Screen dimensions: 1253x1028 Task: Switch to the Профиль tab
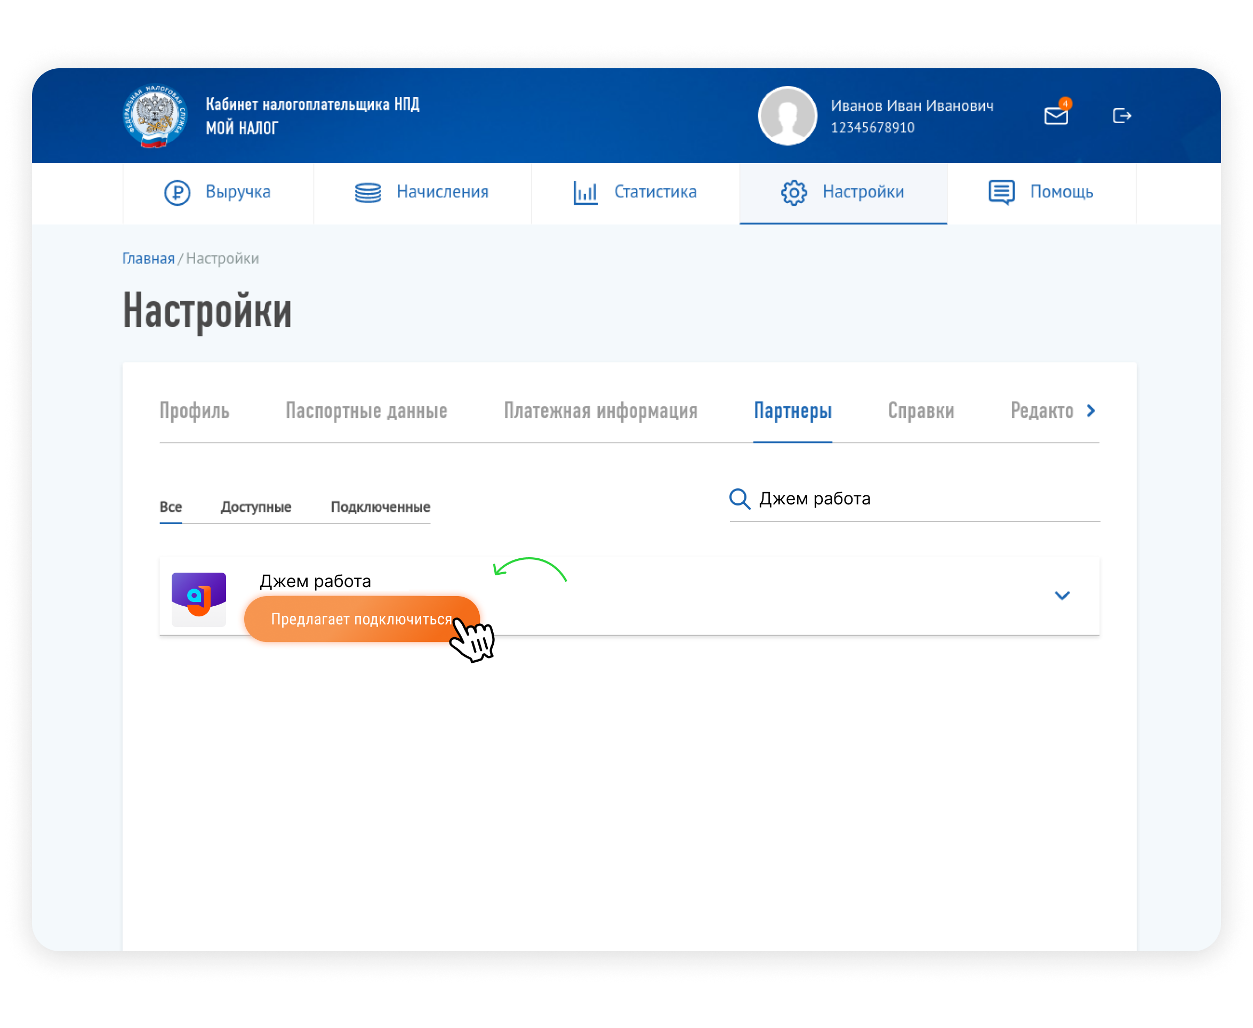[194, 411]
